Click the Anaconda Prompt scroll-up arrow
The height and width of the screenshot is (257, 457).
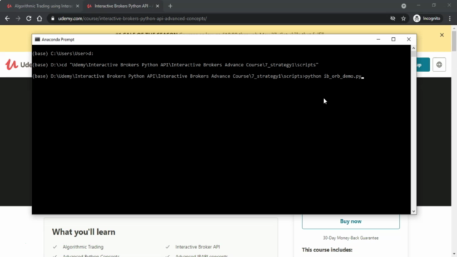point(413,48)
